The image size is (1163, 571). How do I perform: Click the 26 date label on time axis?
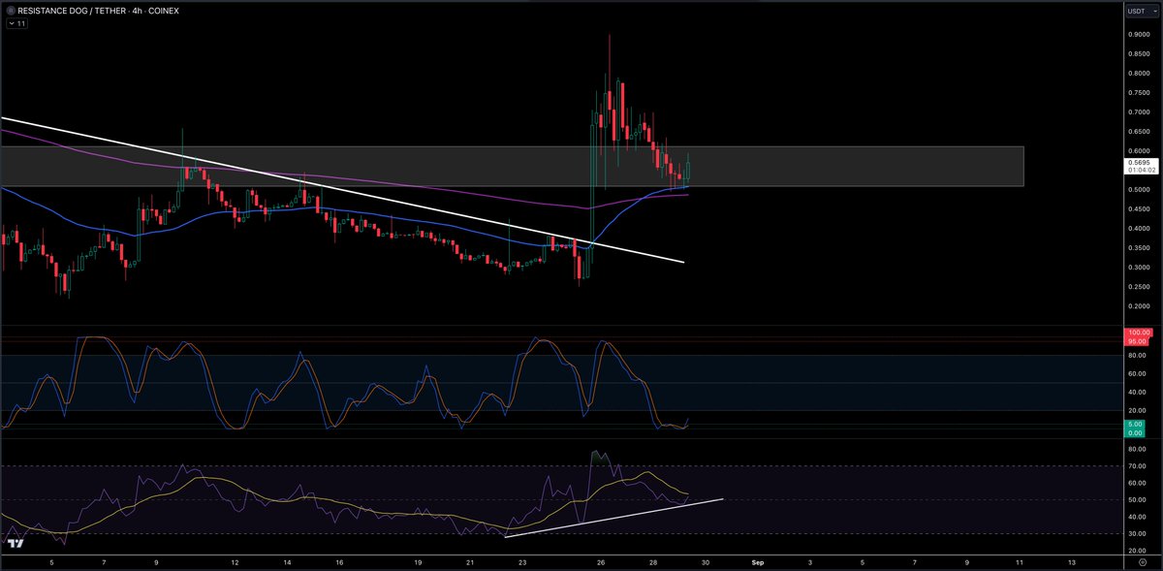click(601, 561)
